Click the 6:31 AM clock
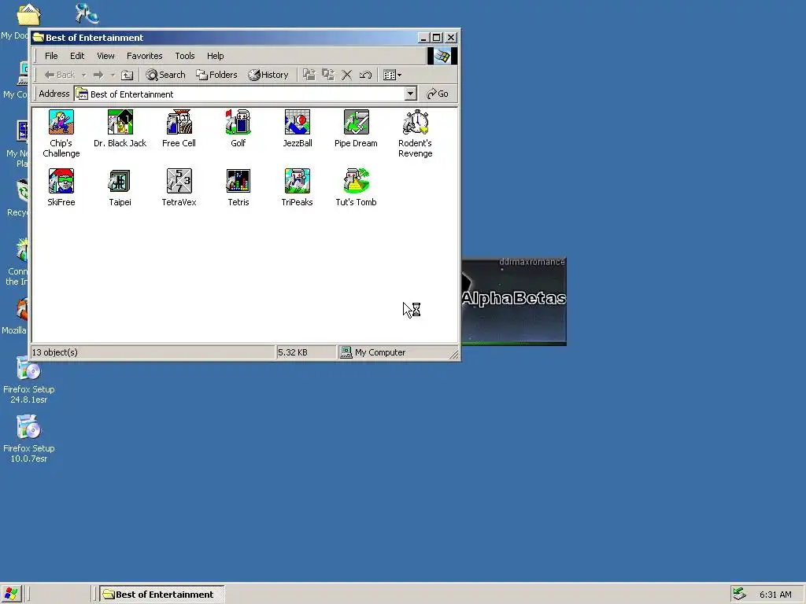This screenshot has width=806, height=604. 775,595
